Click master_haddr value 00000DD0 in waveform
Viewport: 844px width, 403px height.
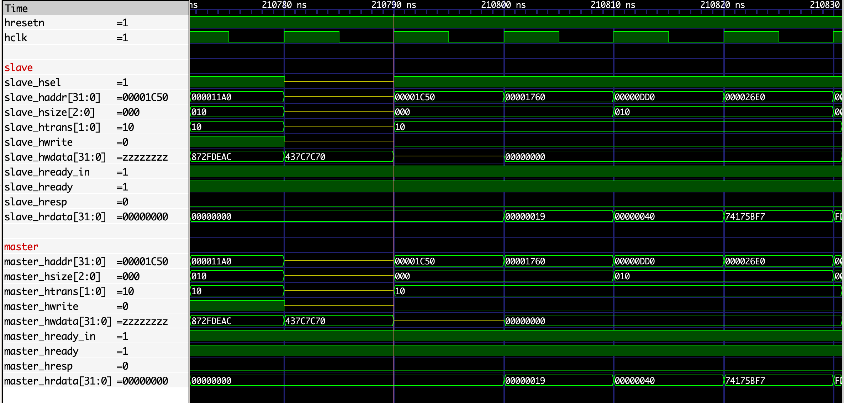point(635,261)
